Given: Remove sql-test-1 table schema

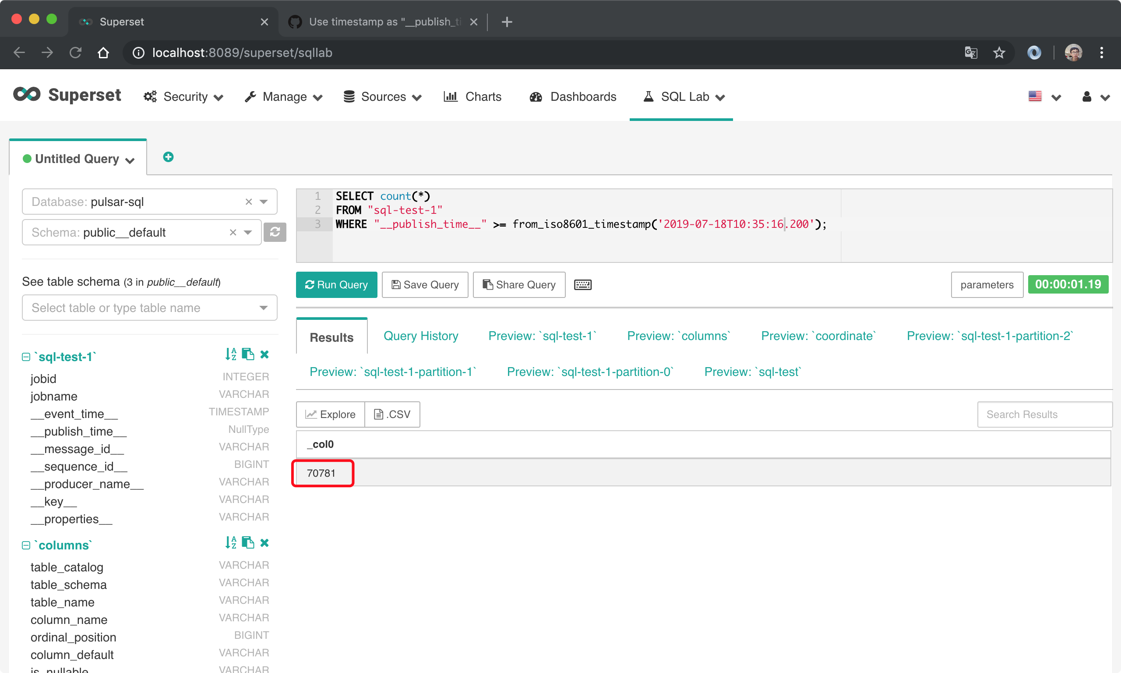Looking at the screenshot, I should [x=264, y=354].
